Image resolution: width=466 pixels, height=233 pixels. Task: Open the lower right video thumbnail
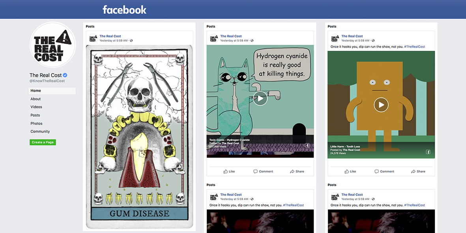click(381, 221)
